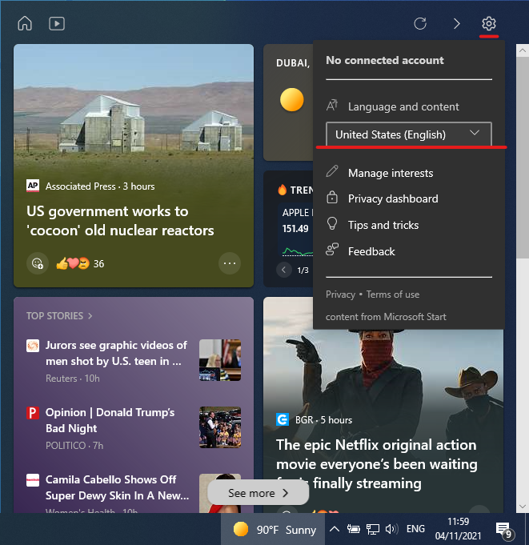This screenshot has height=545, width=529.
Task: Click the BGR source logo
Action: [x=283, y=419]
